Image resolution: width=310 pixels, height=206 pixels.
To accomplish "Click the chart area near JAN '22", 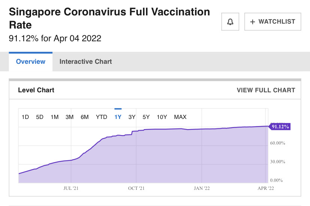I will click(202, 158).
